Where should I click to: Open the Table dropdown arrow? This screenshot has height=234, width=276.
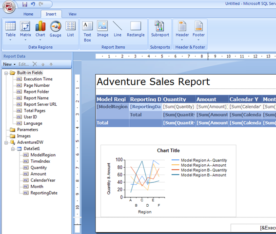click(10, 40)
